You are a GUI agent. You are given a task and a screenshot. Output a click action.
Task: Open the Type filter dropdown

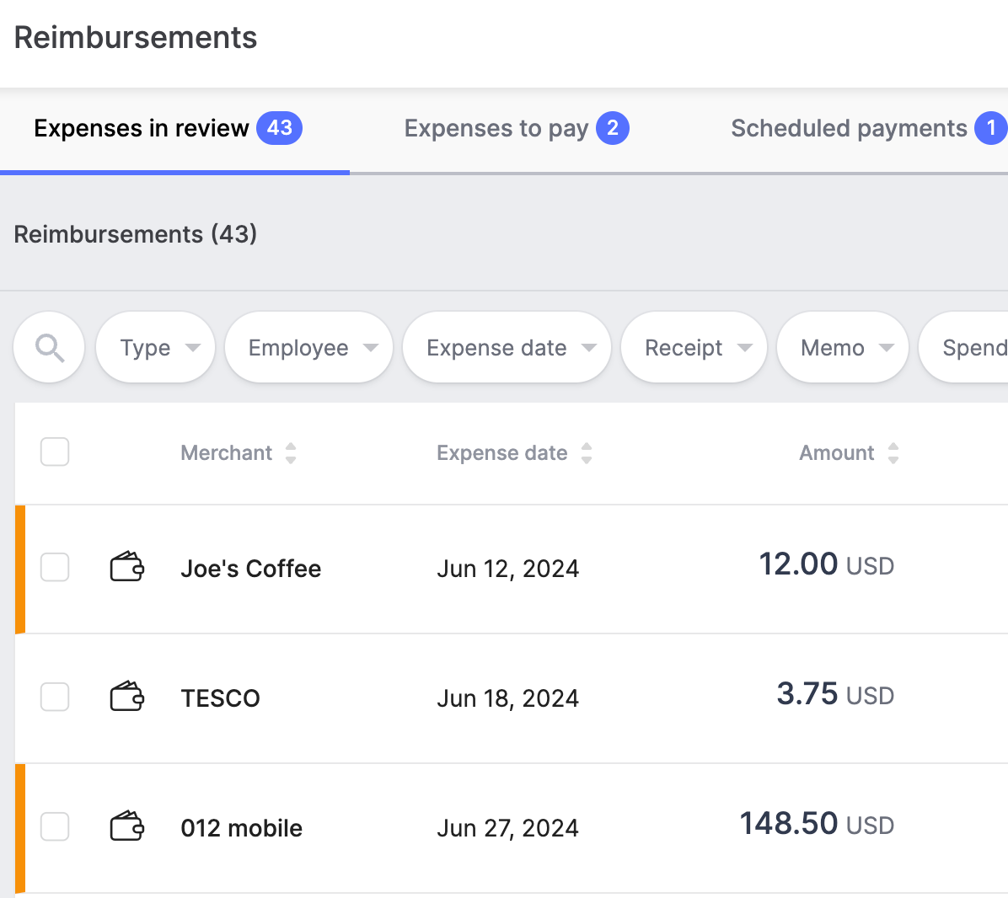(x=156, y=348)
